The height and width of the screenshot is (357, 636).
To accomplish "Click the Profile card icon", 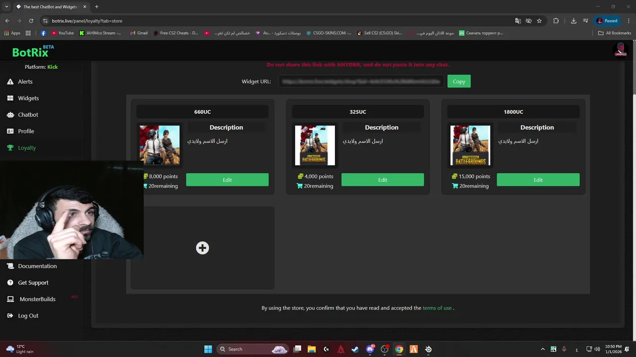I will (10, 131).
